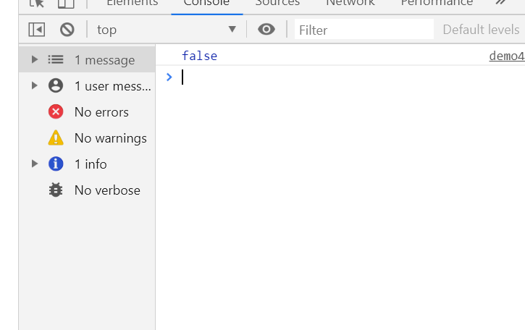Viewport: 525px width, 330px height.
Task: Open the demo4 source link
Action: [x=506, y=56]
